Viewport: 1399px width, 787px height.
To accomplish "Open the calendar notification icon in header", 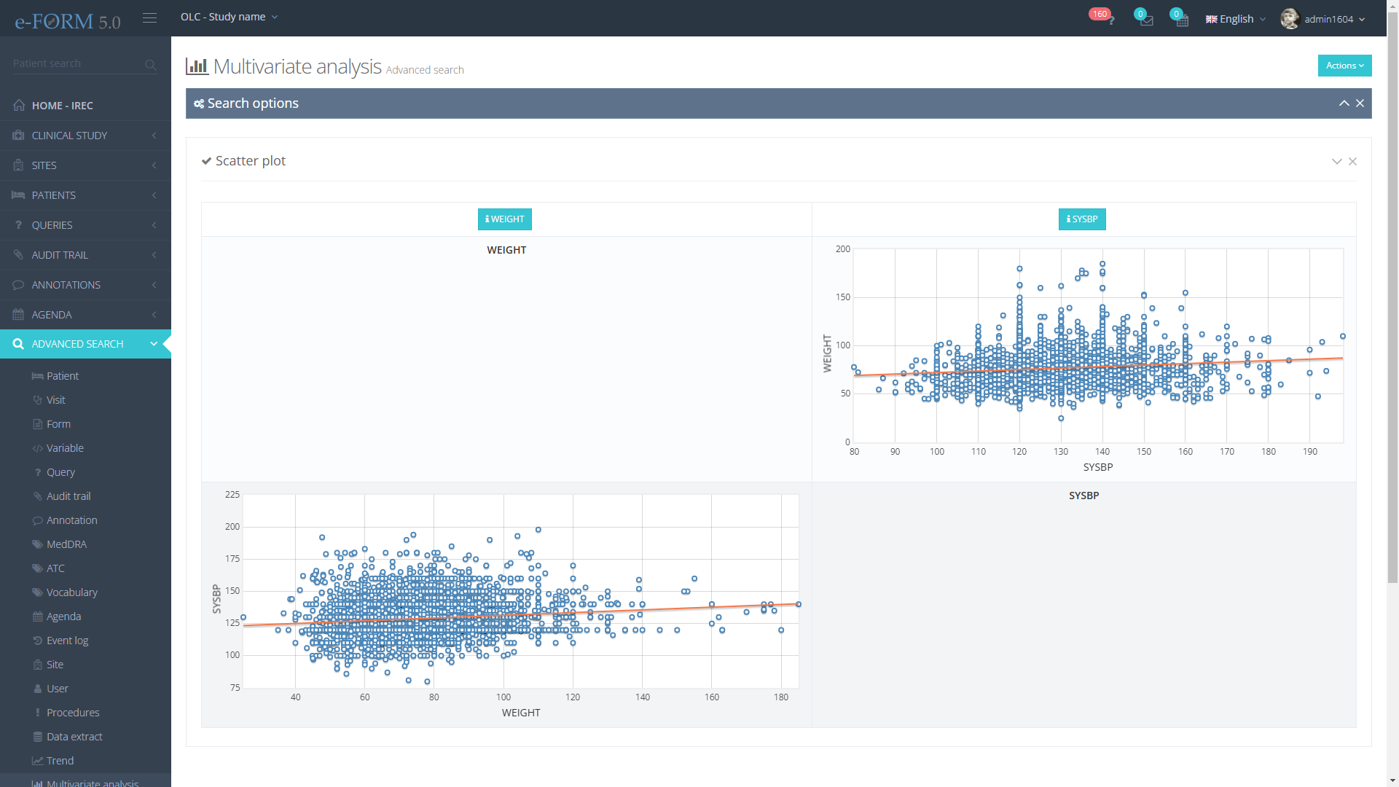I will click(x=1182, y=20).
